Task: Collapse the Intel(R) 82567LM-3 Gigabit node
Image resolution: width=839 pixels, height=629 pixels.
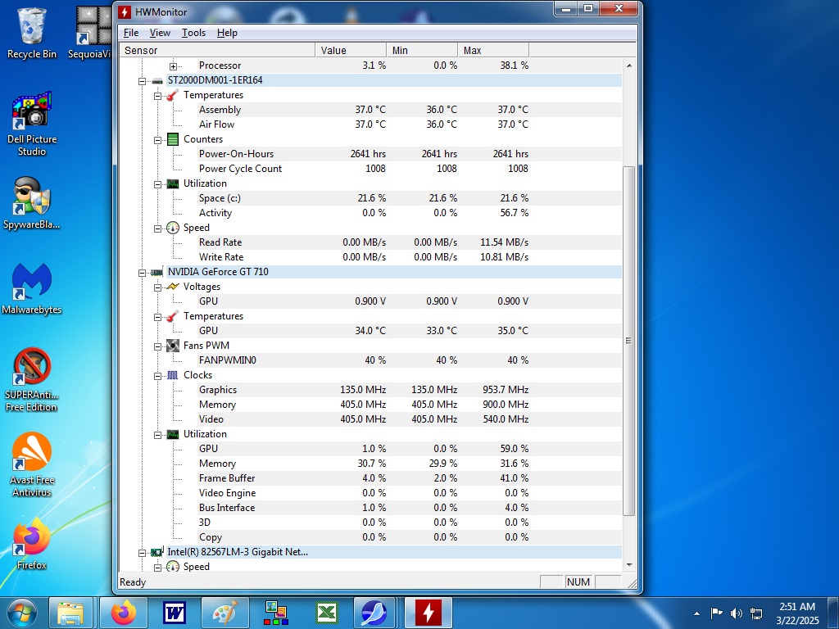Action: pyautogui.click(x=142, y=553)
